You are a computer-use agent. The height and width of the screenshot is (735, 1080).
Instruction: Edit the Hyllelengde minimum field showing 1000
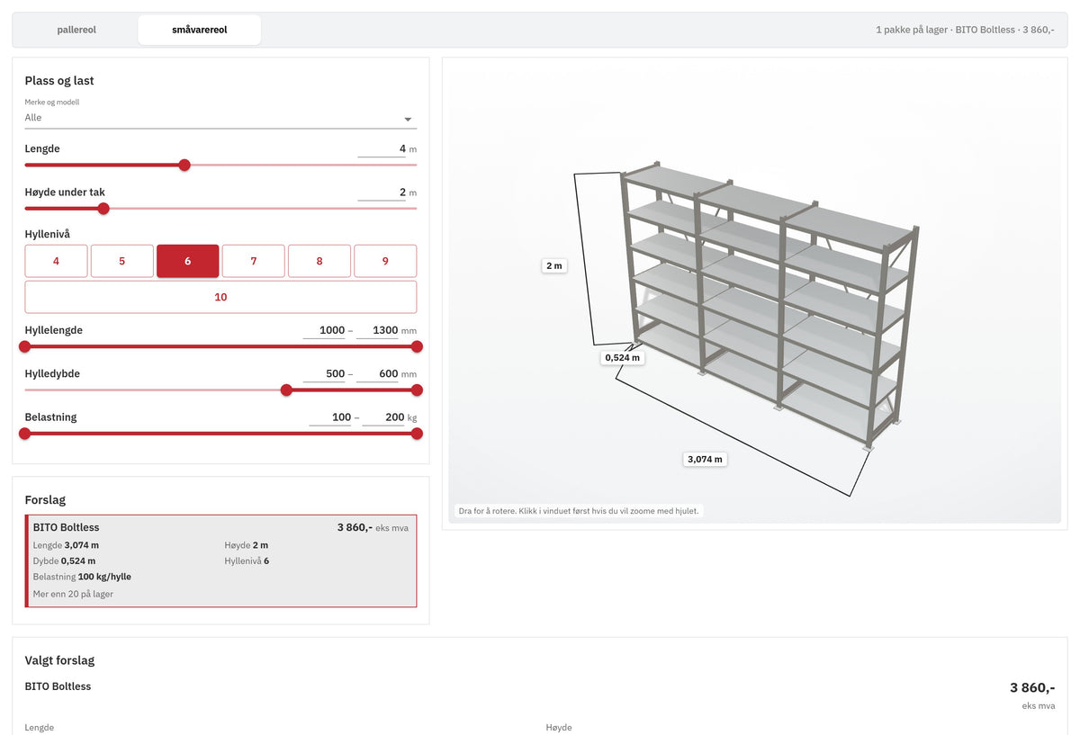point(324,330)
